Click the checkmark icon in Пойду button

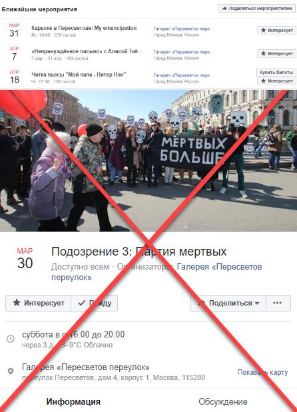(82, 303)
